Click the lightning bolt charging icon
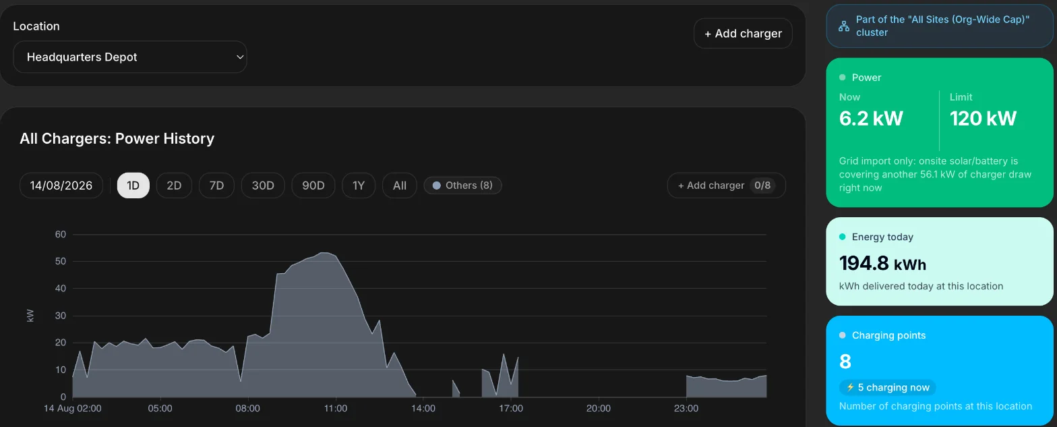Viewport: 1057px width, 427px height. pos(851,387)
